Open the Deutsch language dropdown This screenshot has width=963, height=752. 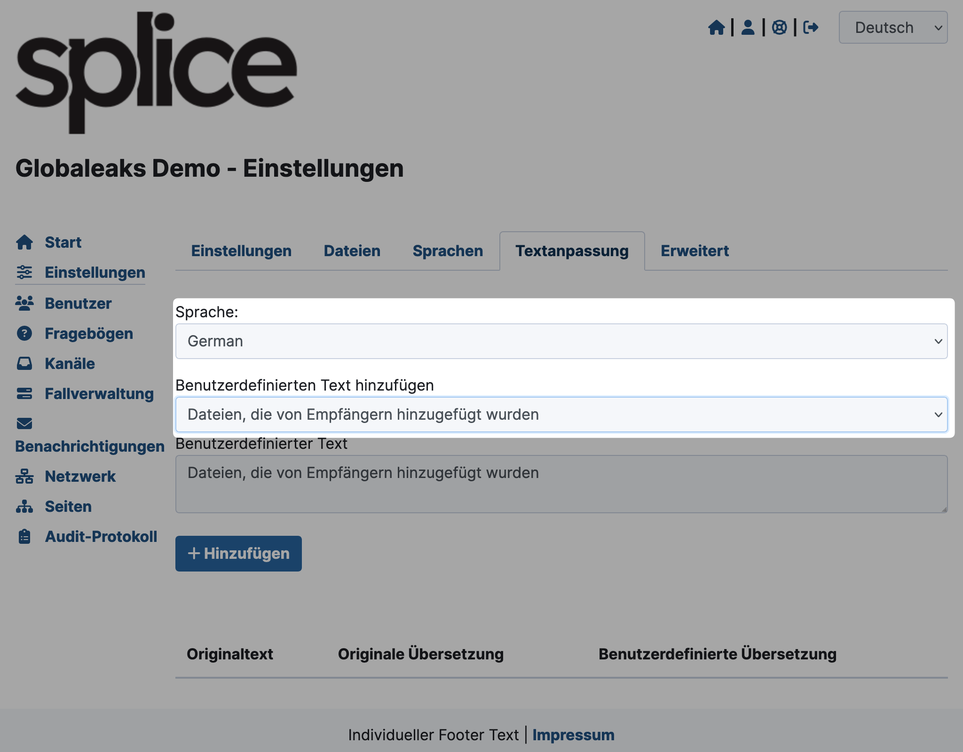tap(893, 27)
